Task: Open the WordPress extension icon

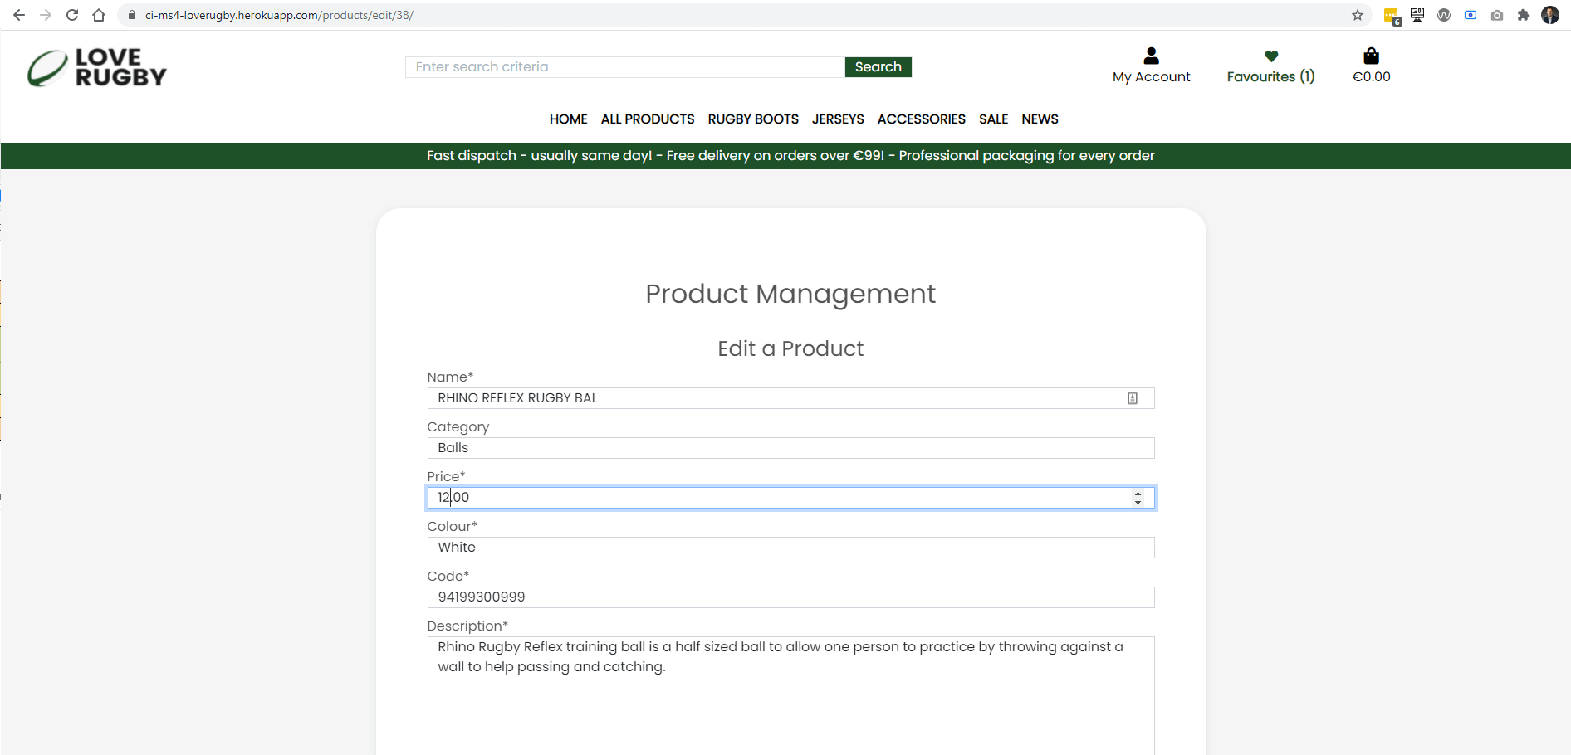Action: (1444, 15)
